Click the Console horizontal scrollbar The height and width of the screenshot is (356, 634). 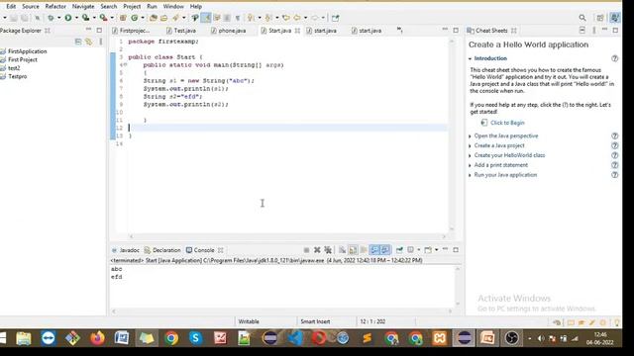click(282, 311)
